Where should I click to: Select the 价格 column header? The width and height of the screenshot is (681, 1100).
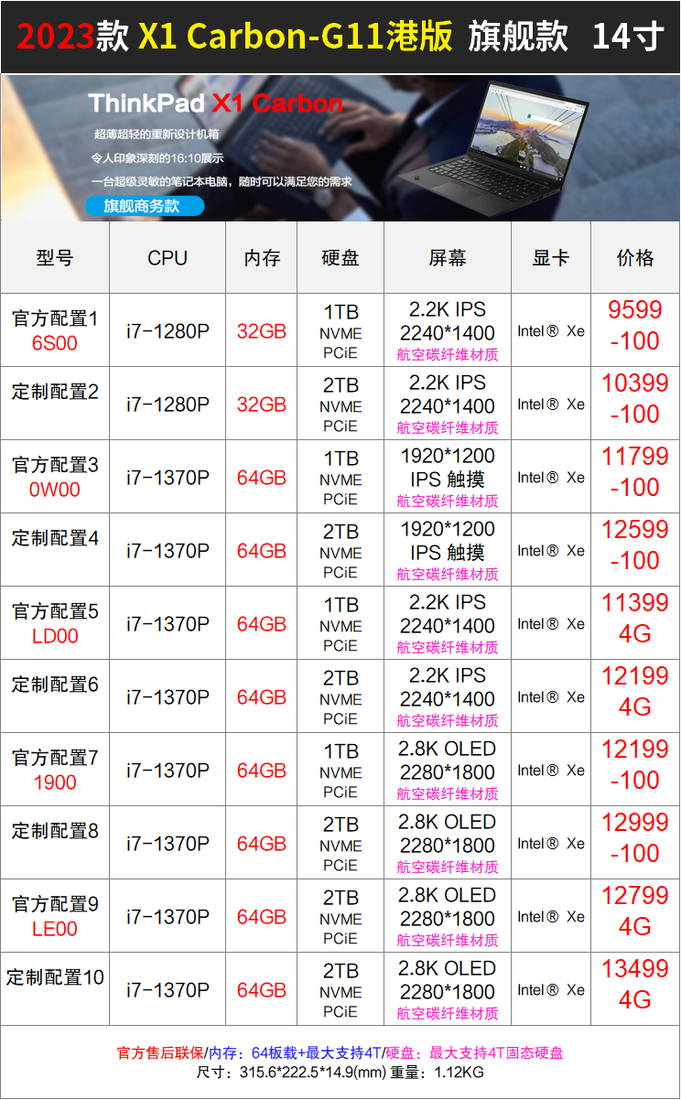point(635,258)
